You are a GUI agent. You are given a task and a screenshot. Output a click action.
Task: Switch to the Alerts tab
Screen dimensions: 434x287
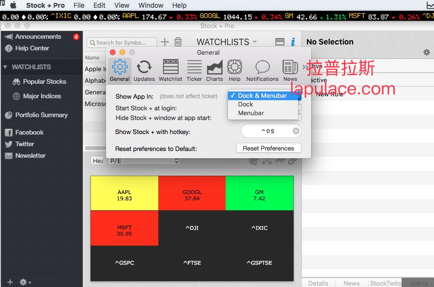pos(418,283)
